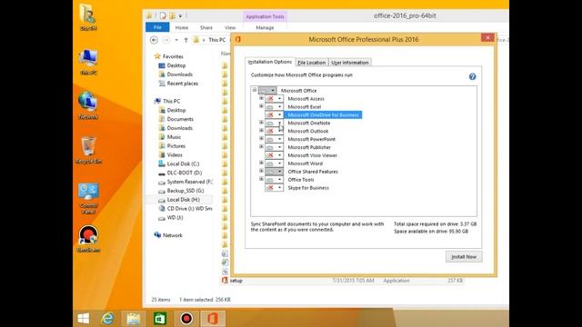Select Desktop under Favorites in Explorer
This screenshot has height=327, width=582.
pyautogui.click(x=176, y=65)
